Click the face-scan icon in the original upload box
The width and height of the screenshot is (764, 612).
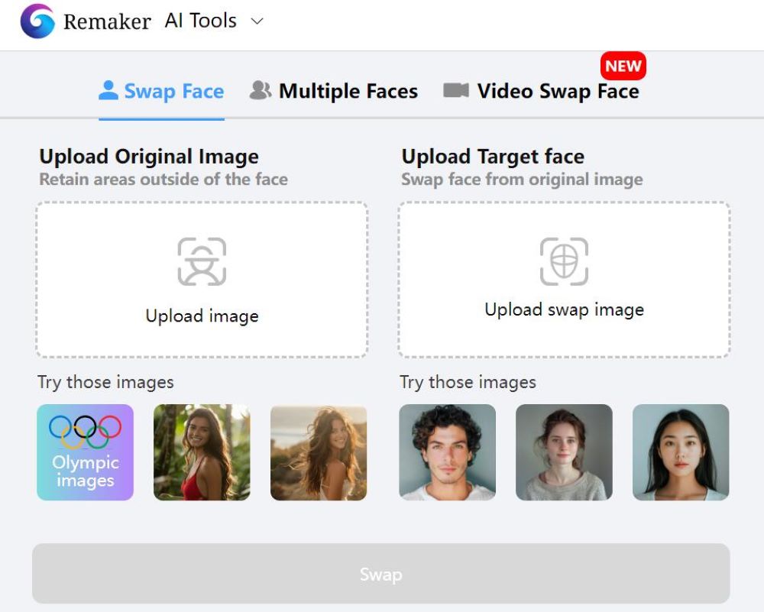pos(202,261)
